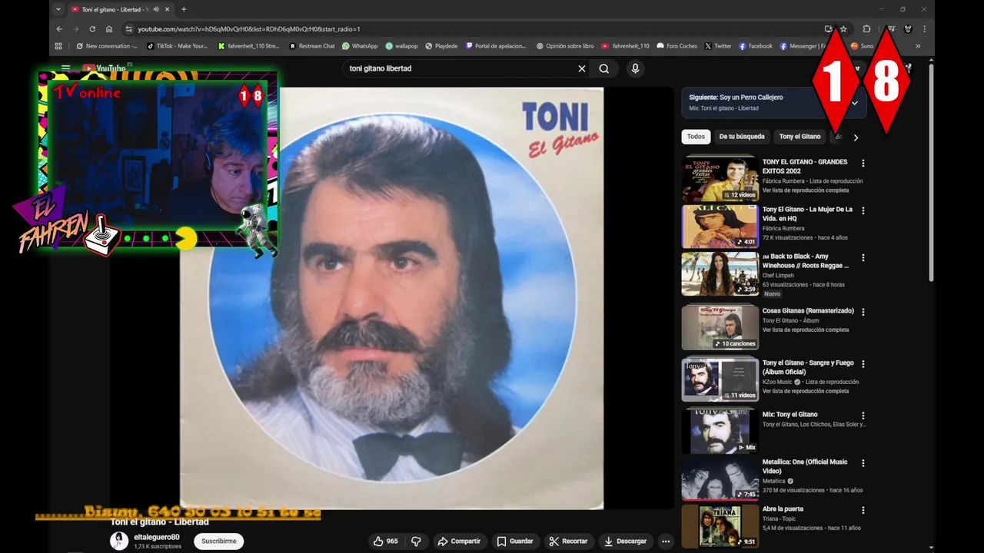
Task: Open options for La Mujer De La Vida
Action: [863, 210]
